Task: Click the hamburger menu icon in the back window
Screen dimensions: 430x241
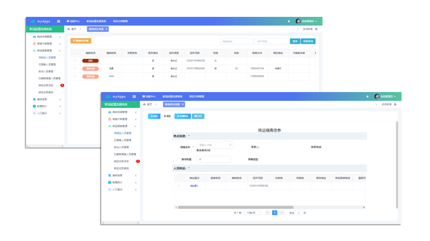Action: click(x=58, y=21)
